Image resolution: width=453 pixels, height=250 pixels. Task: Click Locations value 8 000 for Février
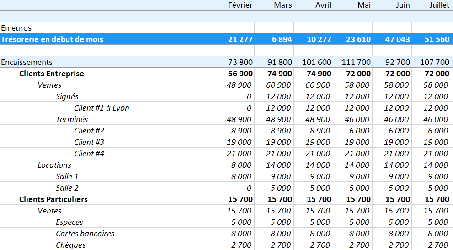click(x=241, y=165)
